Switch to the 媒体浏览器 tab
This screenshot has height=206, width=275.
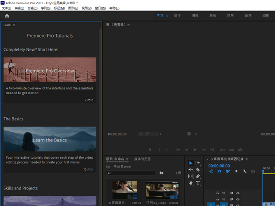(143, 159)
